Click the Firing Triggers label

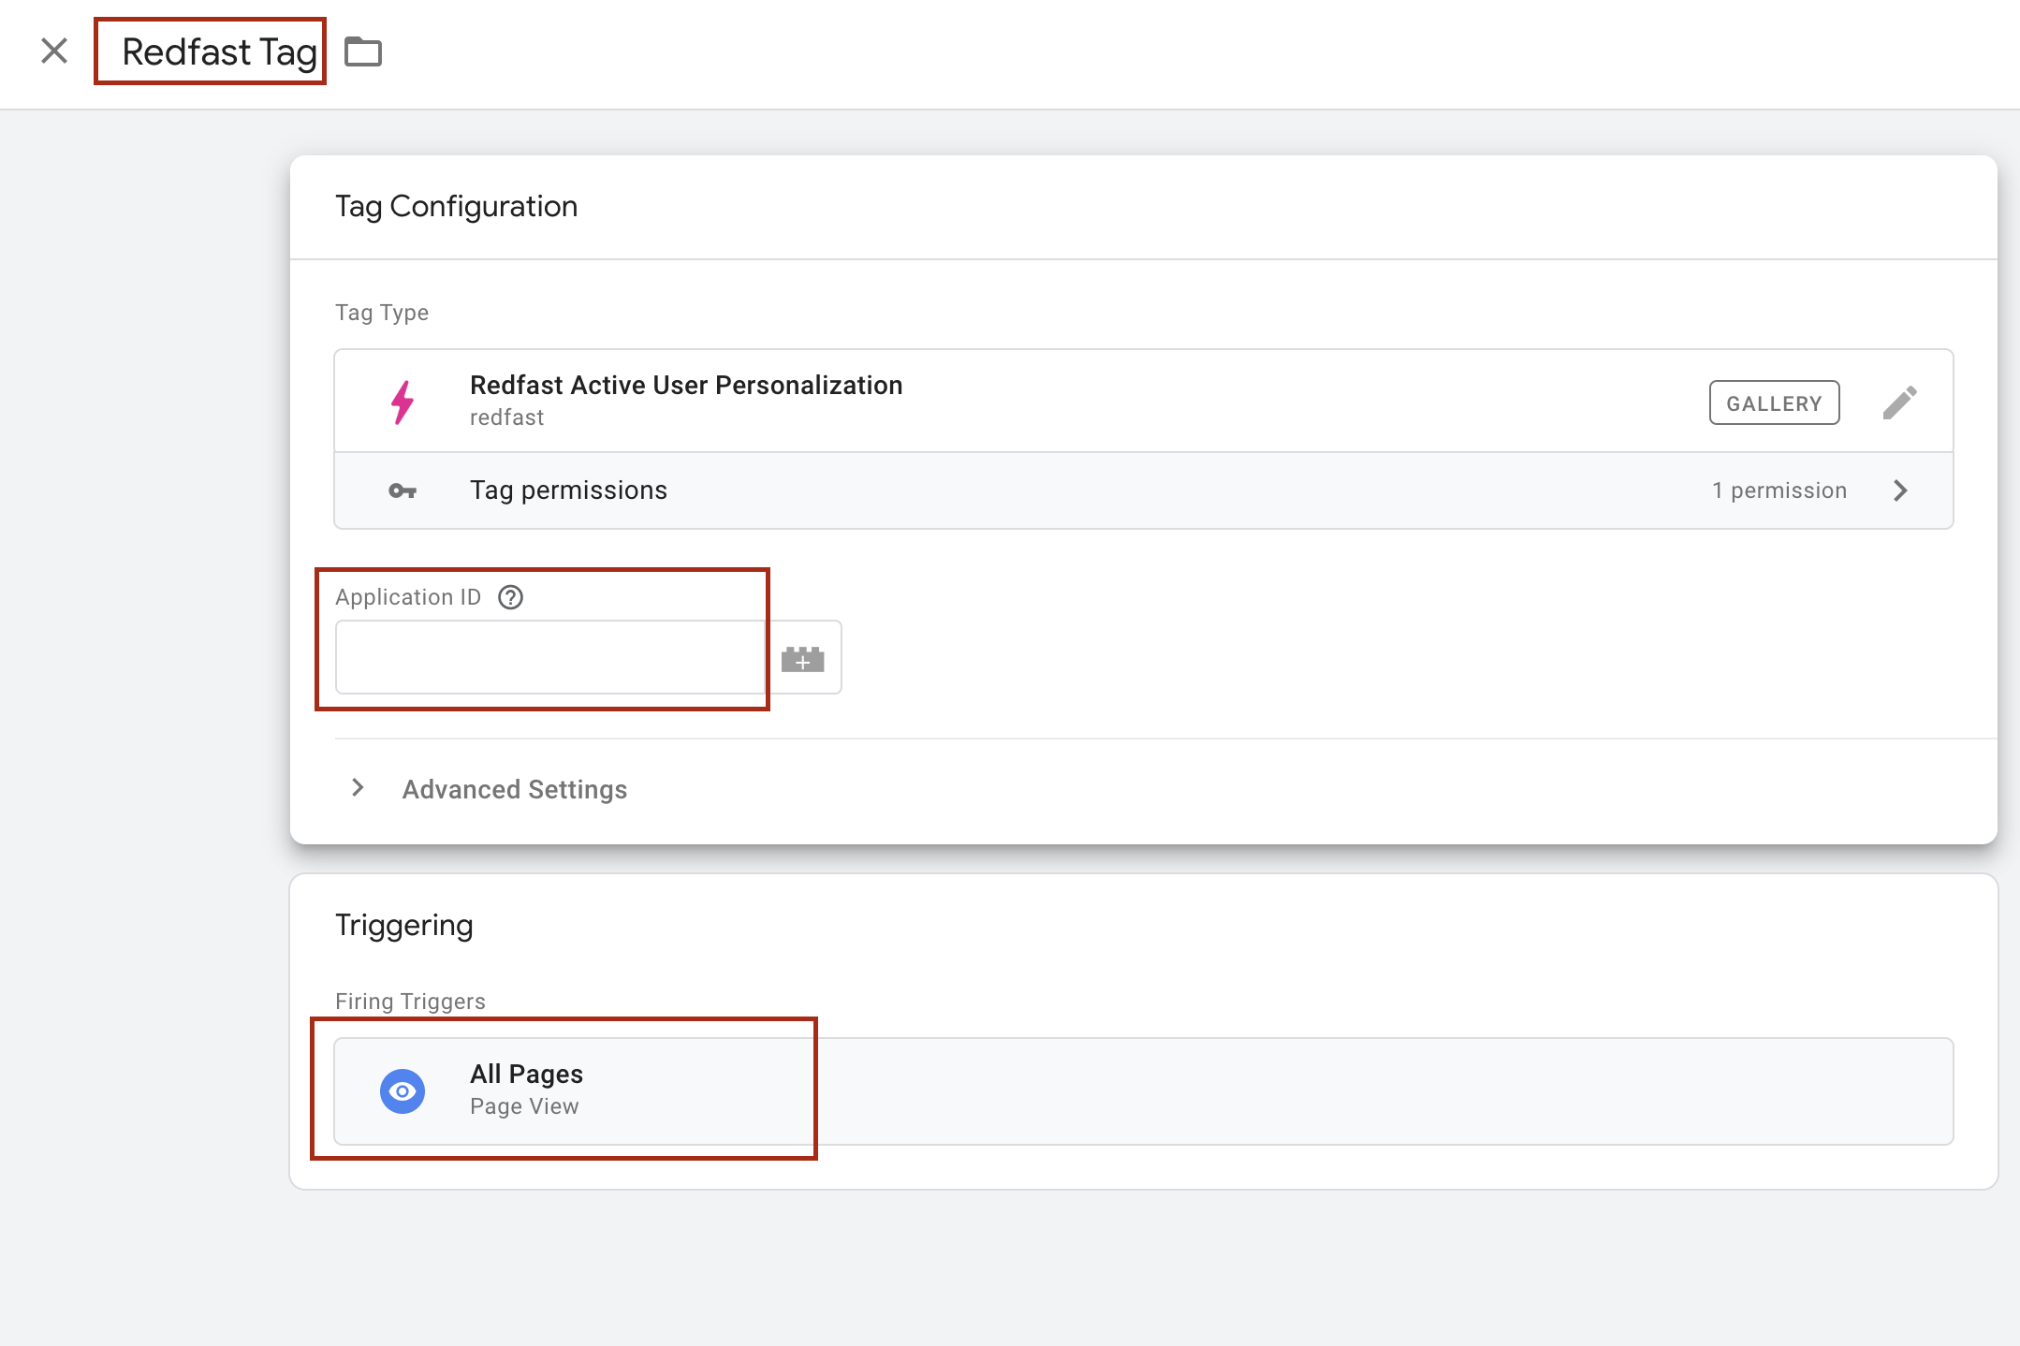410,1002
